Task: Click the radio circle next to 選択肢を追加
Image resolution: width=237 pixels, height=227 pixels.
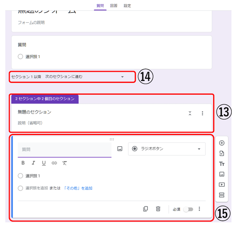Action: 20,188
